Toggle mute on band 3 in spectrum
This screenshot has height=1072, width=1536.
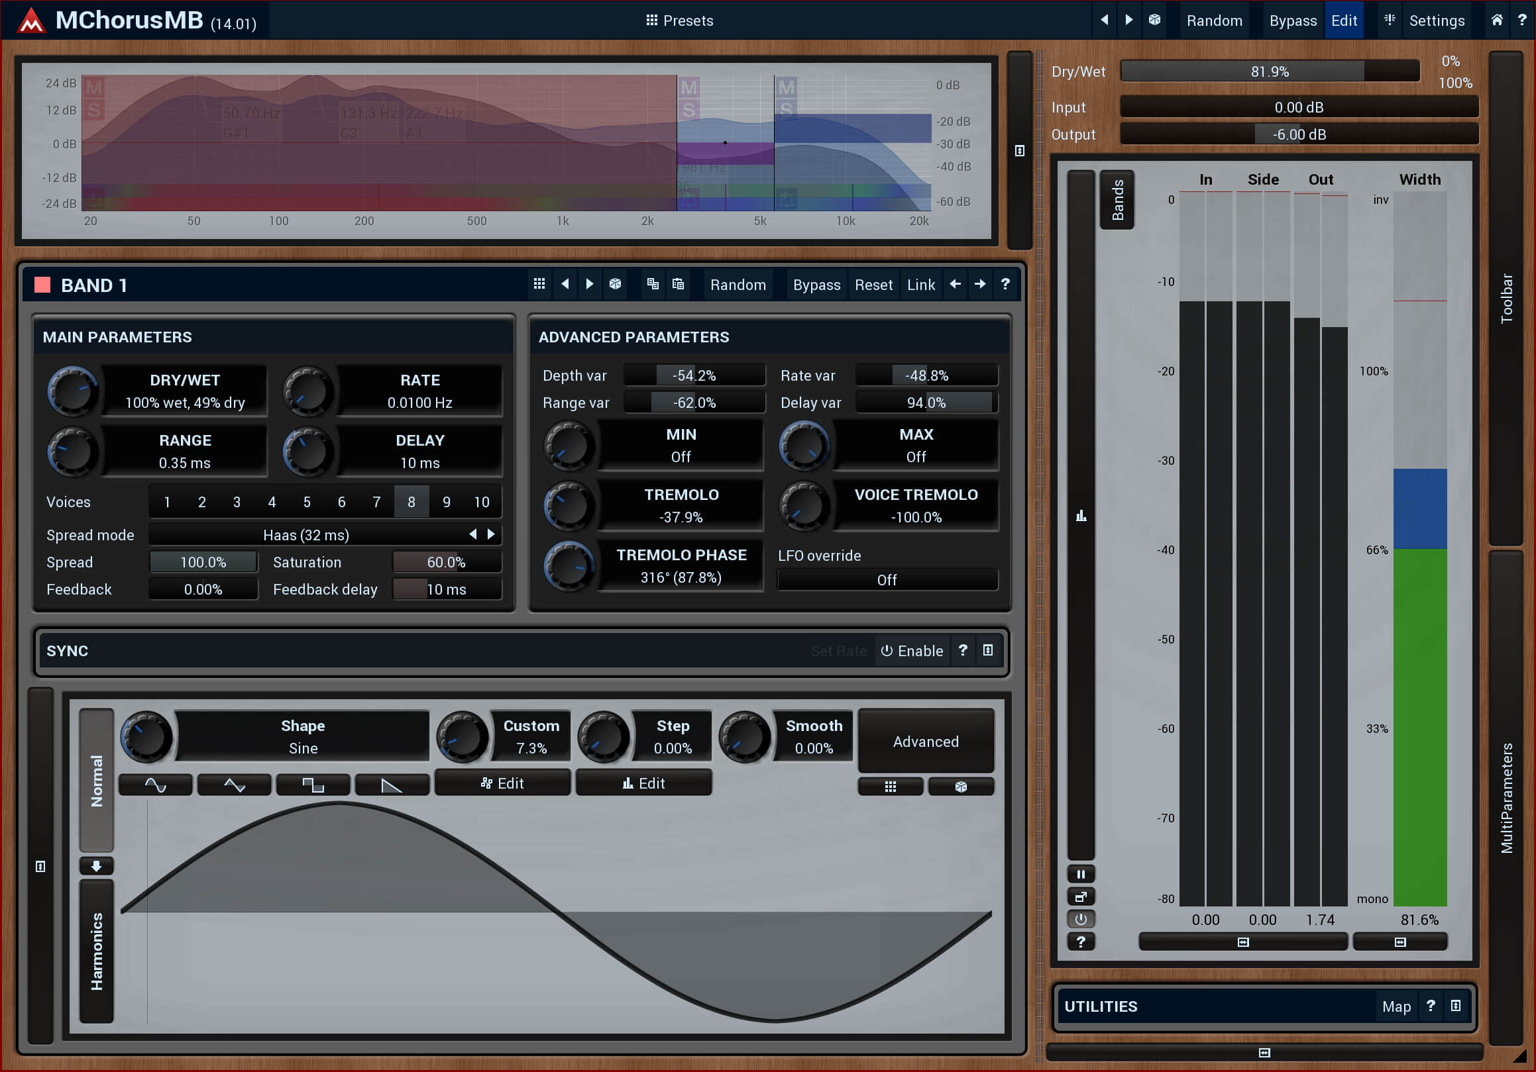coord(787,87)
